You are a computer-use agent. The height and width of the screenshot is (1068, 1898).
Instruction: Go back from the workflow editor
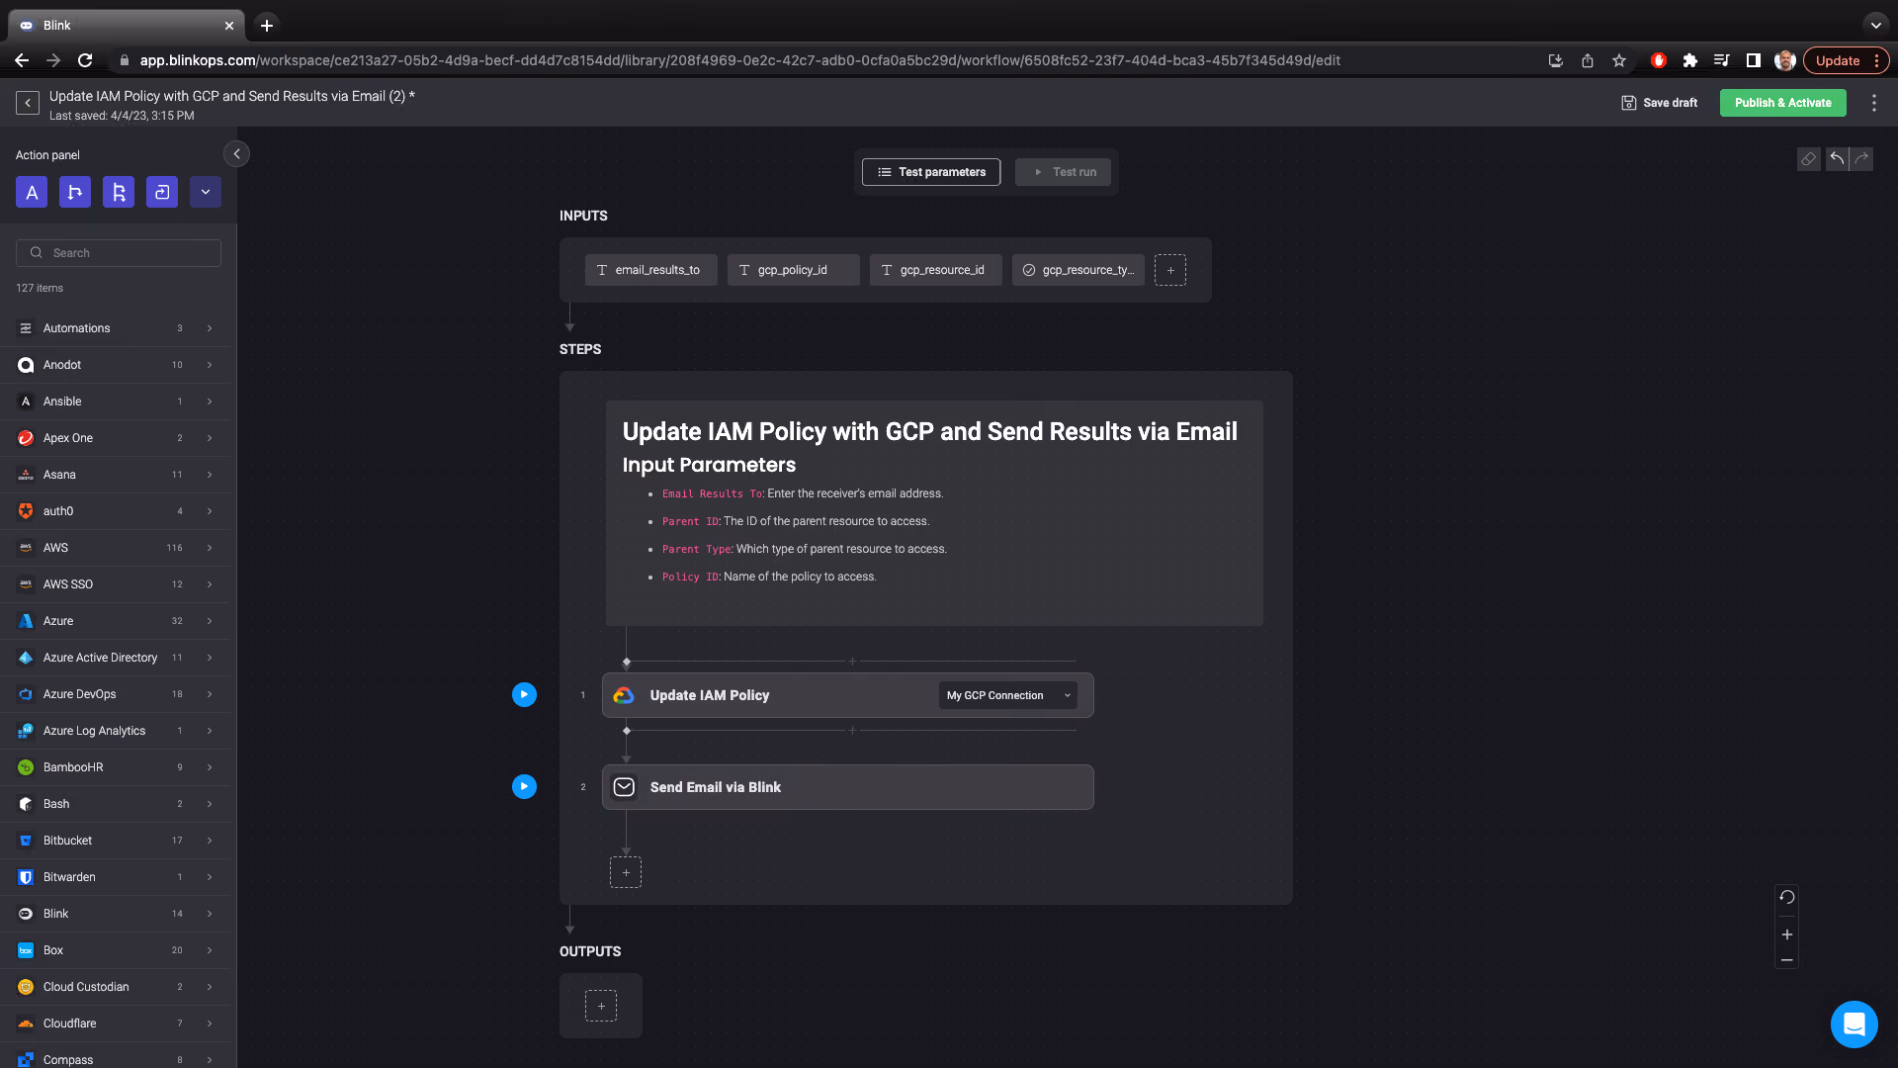(x=28, y=103)
